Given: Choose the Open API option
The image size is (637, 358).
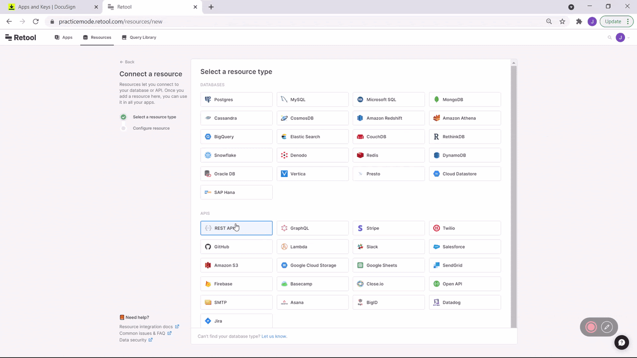Looking at the screenshot, I should click(x=465, y=284).
